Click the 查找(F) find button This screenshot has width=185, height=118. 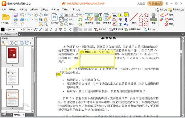[161, 10]
